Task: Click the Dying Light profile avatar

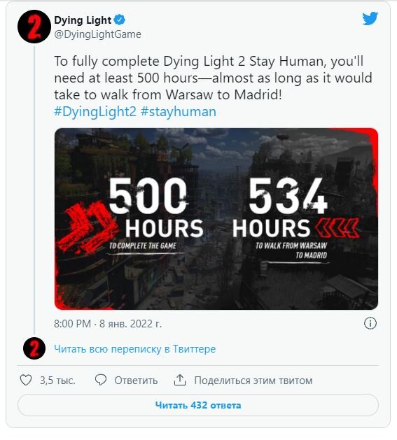Action: pos(34,27)
